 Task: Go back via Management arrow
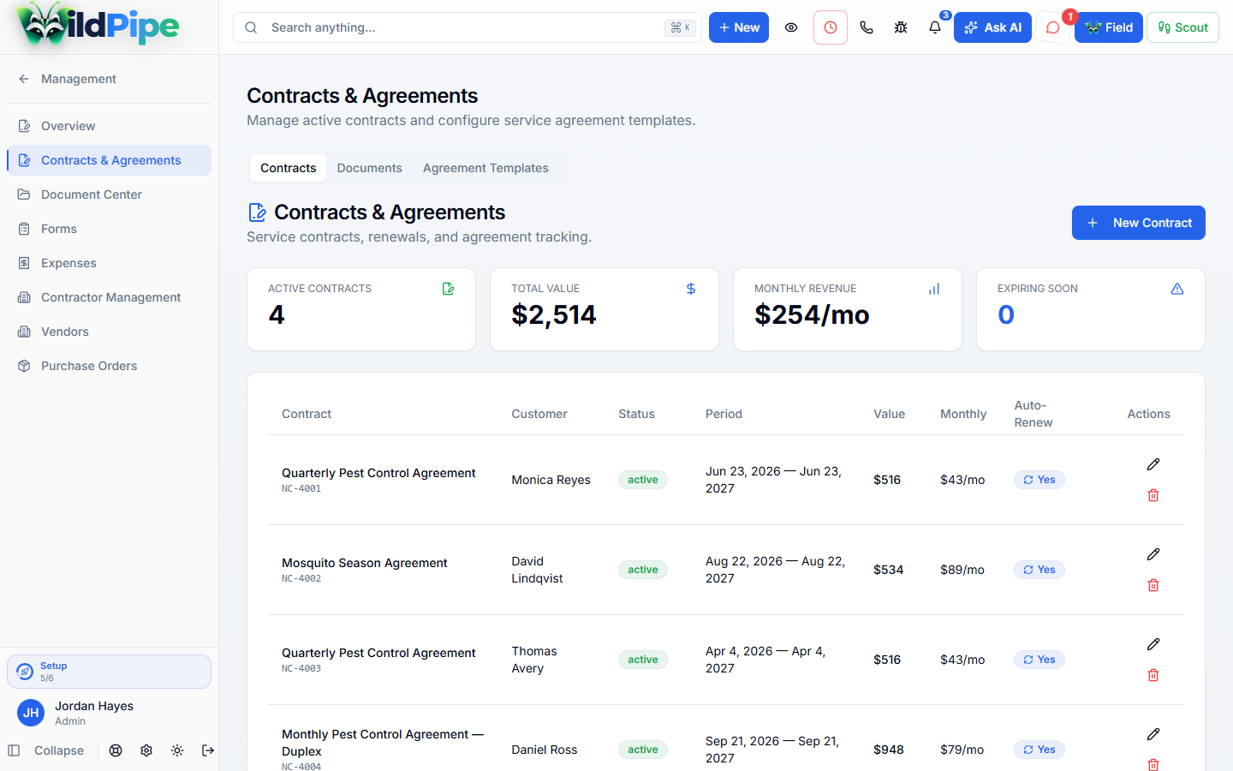tap(24, 79)
